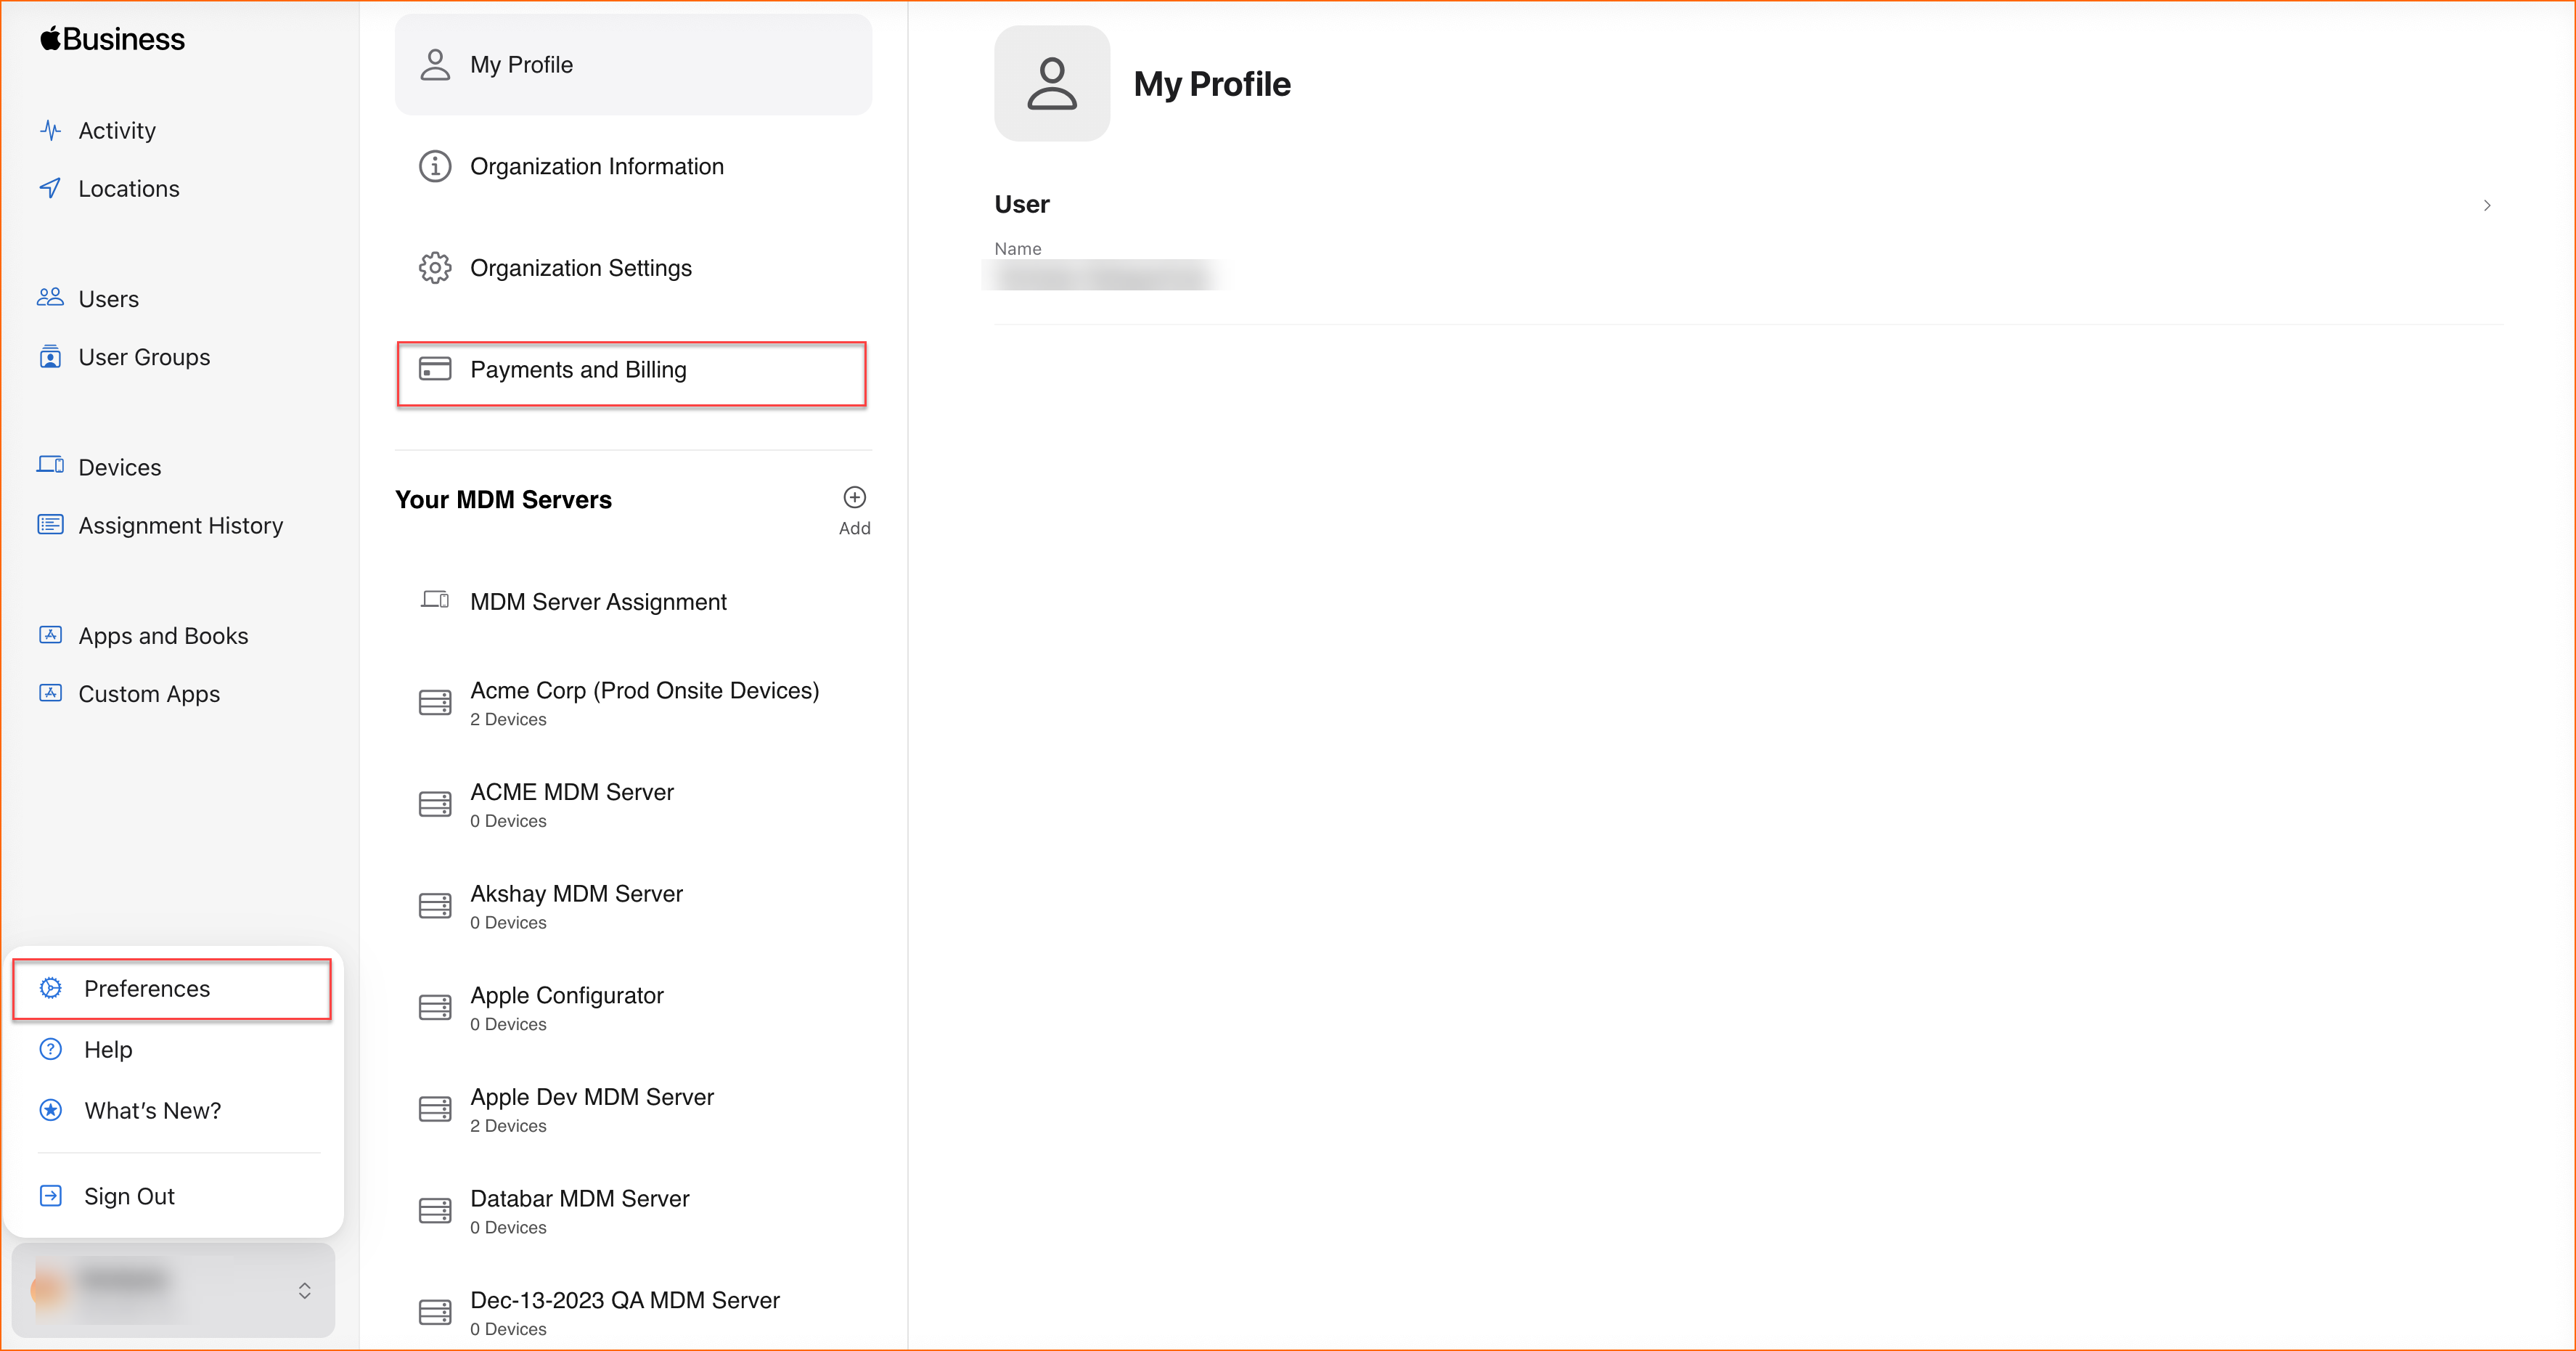Click the Assignment History list icon
Image resolution: width=2576 pixels, height=1351 pixels.
click(50, 524)
